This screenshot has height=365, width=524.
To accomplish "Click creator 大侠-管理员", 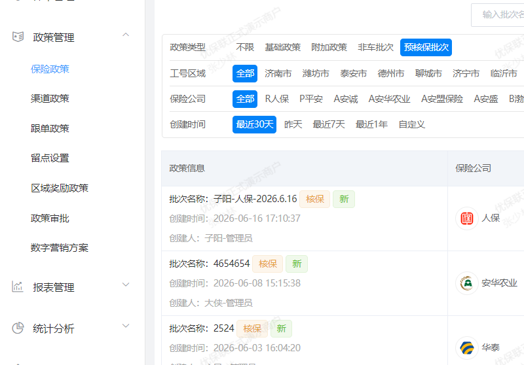I will [x=229, y=303].
